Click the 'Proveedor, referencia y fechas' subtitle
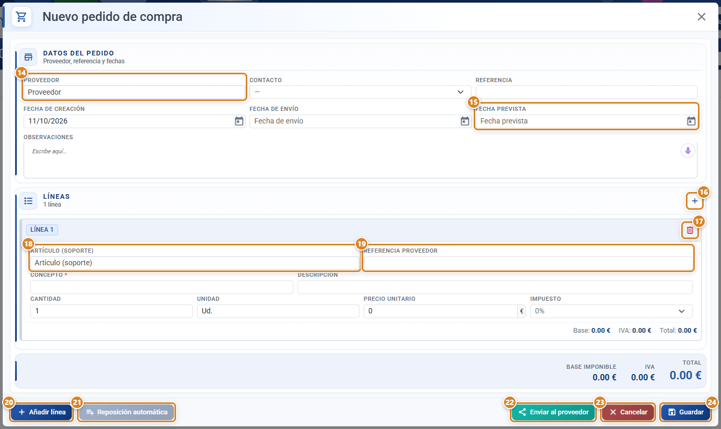Viewport: 721px width, 429px height. (x=84, y=61)
